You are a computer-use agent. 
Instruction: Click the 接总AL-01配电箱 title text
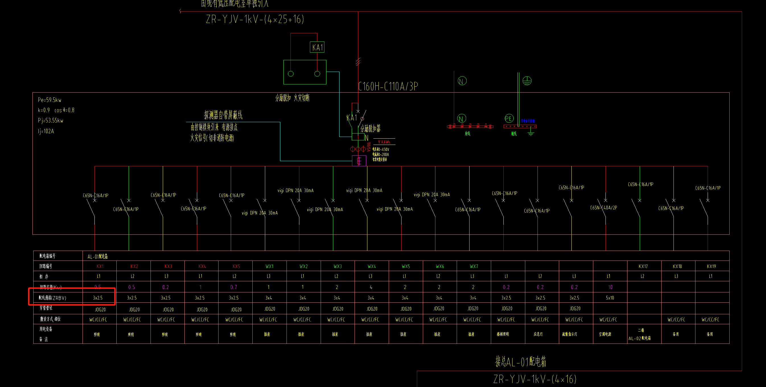tap(521, 362)
